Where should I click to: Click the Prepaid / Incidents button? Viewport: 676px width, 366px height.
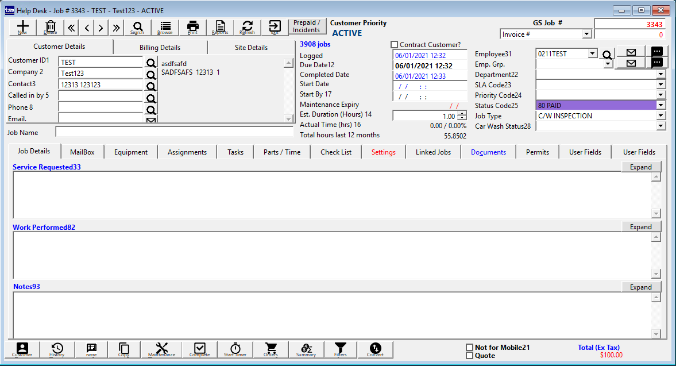307,26
